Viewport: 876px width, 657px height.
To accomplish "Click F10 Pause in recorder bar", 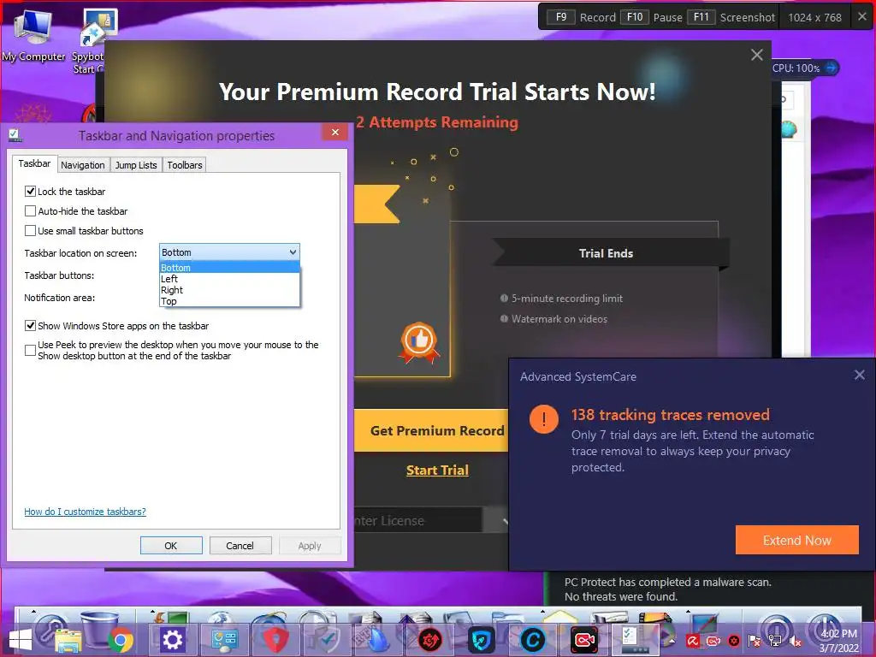I will tap(651, 17).
